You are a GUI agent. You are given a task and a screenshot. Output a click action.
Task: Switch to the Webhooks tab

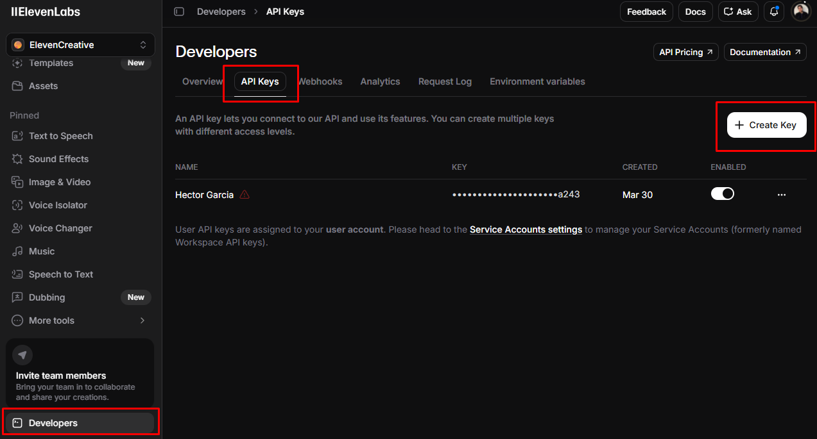(320, 81)
